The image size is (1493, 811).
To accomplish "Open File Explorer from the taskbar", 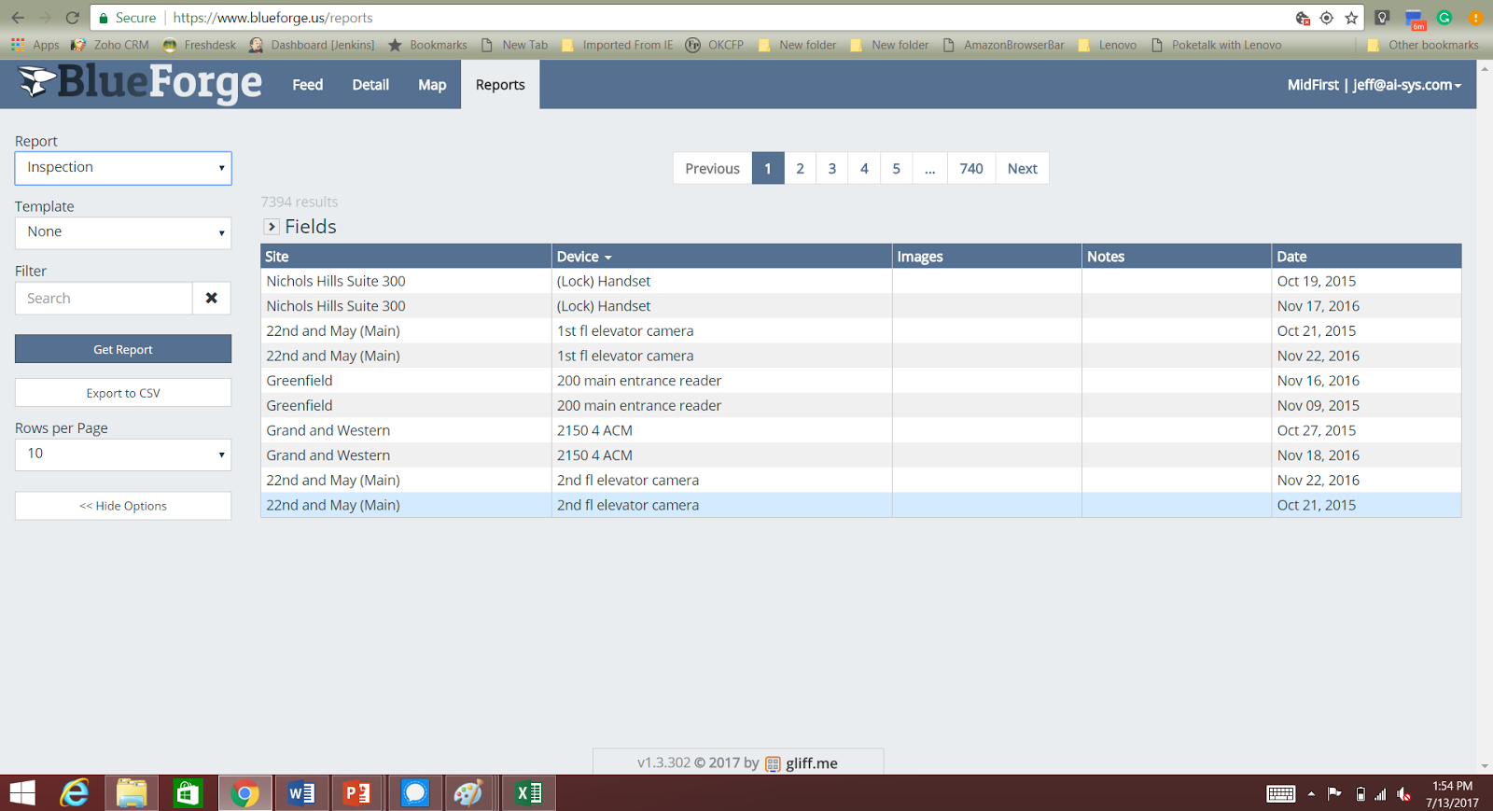I will coord(132,793).
